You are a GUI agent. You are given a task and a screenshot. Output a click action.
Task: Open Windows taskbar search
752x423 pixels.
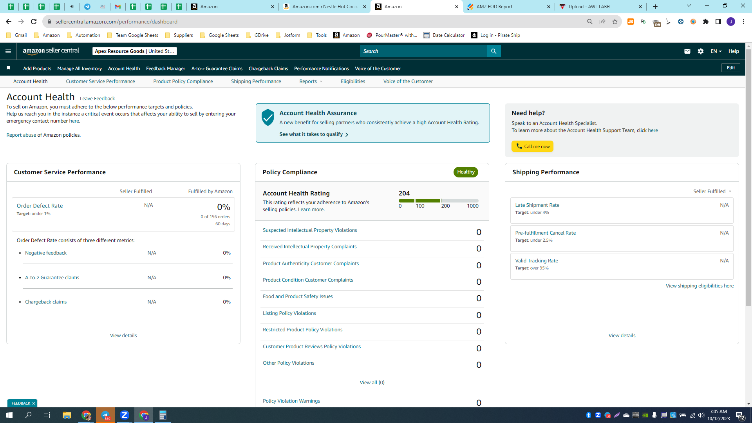[x=28, y=415]
